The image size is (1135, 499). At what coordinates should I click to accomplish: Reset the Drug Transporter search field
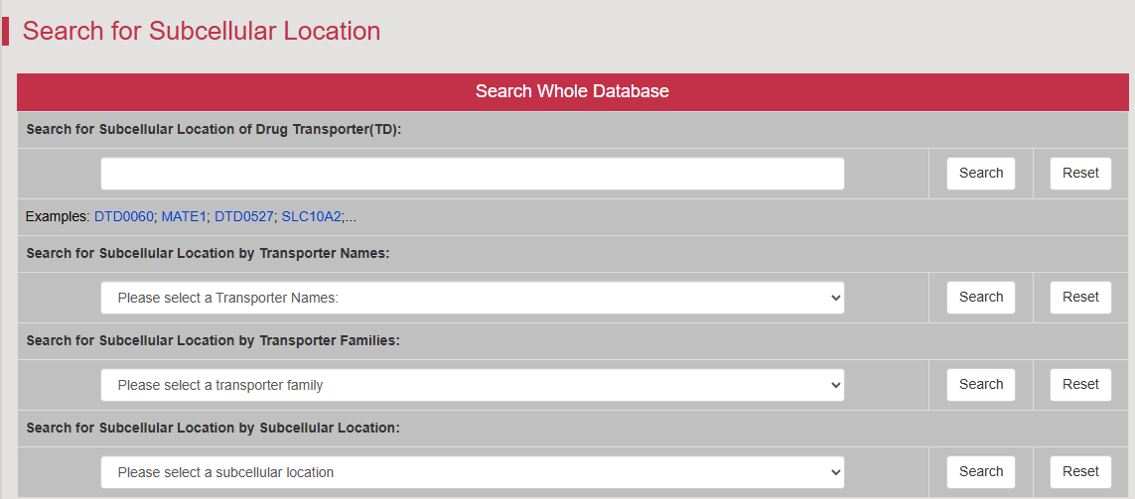point(1080,174)
